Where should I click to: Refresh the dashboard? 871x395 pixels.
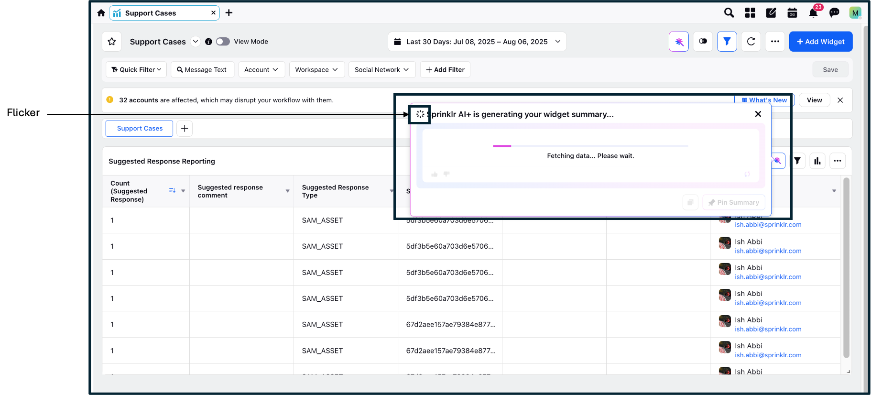click(751, 42)
